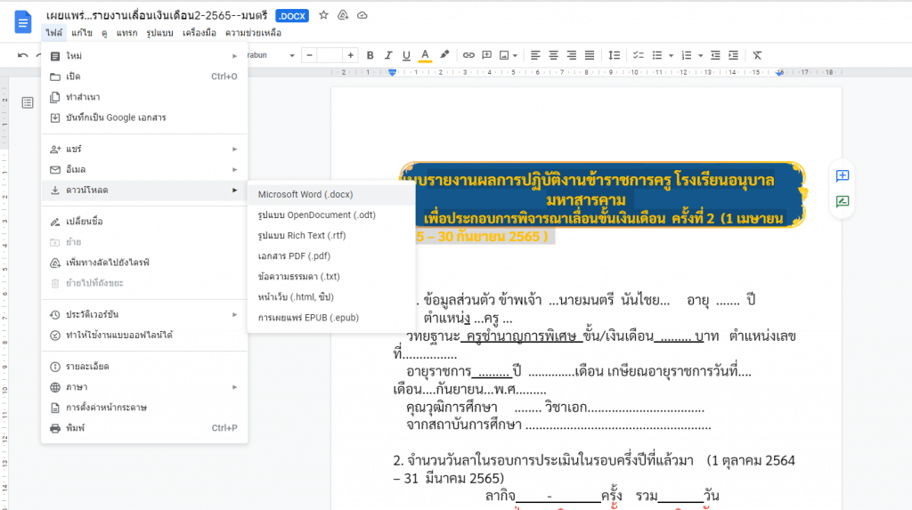Open line spacing options
The image size is (912, 510).
pyautogui.click(x=614, y=55)
